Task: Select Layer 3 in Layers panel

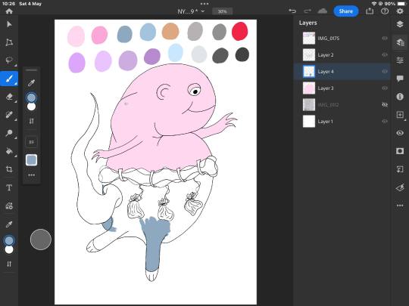Action: [x=342, y=88]
